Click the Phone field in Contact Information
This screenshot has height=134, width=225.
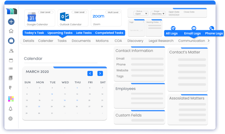tap(147, 64)
